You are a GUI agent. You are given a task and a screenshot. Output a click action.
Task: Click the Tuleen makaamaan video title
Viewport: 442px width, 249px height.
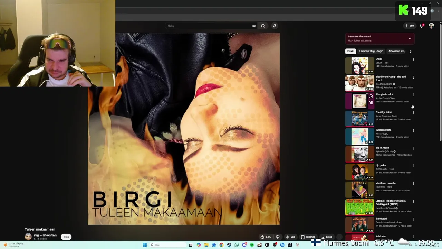point(40,229)
